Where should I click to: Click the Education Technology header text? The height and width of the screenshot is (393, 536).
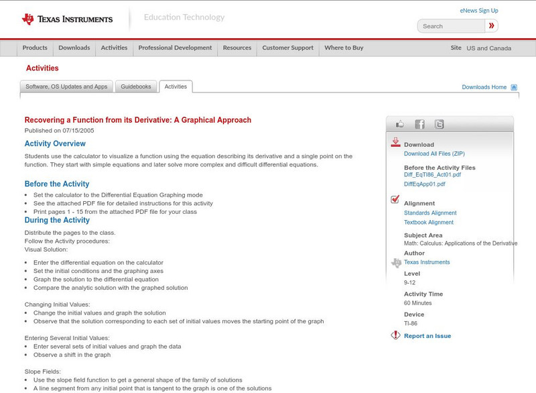coord(184,17)
